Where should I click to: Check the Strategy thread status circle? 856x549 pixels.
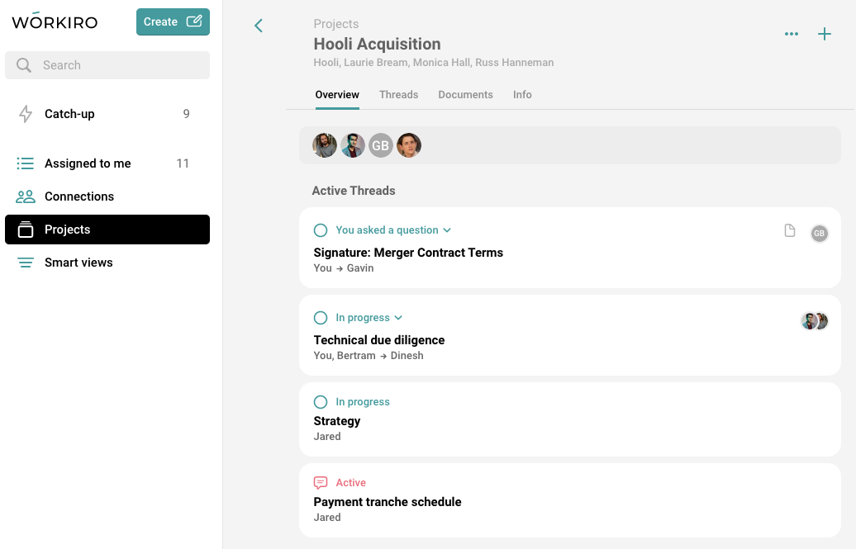pyautogui.click(x=321, y=402)
